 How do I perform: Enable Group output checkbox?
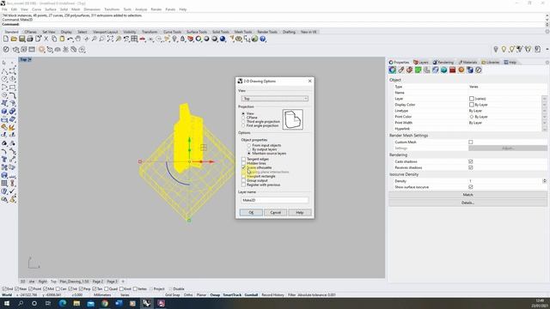coord(243,180)
